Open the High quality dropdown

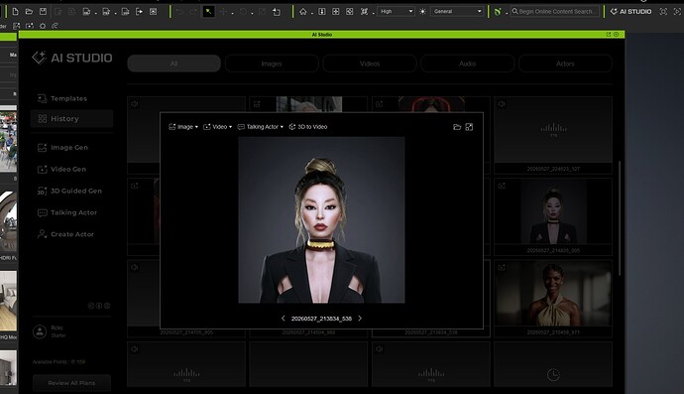[x=396, y=11]
